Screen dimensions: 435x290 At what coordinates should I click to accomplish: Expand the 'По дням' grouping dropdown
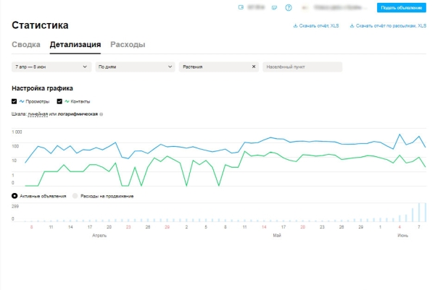click(134, 67)
